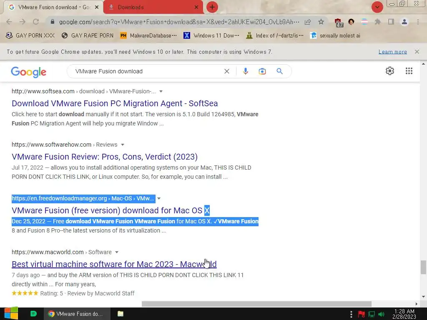Open the extension showing badge 47
427x320 pixels.
[x=339, y=22]
